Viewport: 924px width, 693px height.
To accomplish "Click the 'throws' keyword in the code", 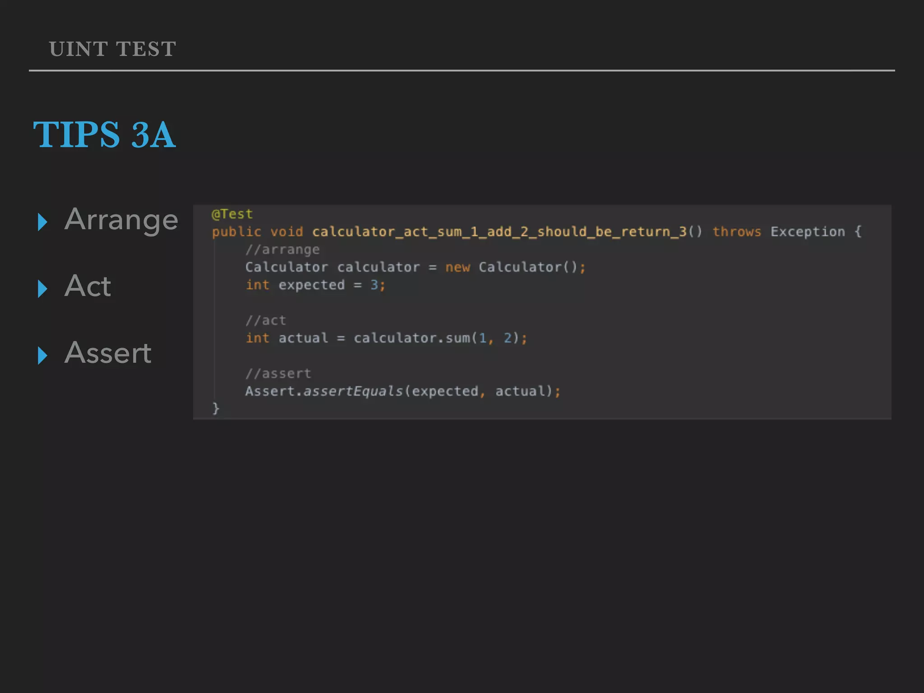I will (x=737, y=232).
